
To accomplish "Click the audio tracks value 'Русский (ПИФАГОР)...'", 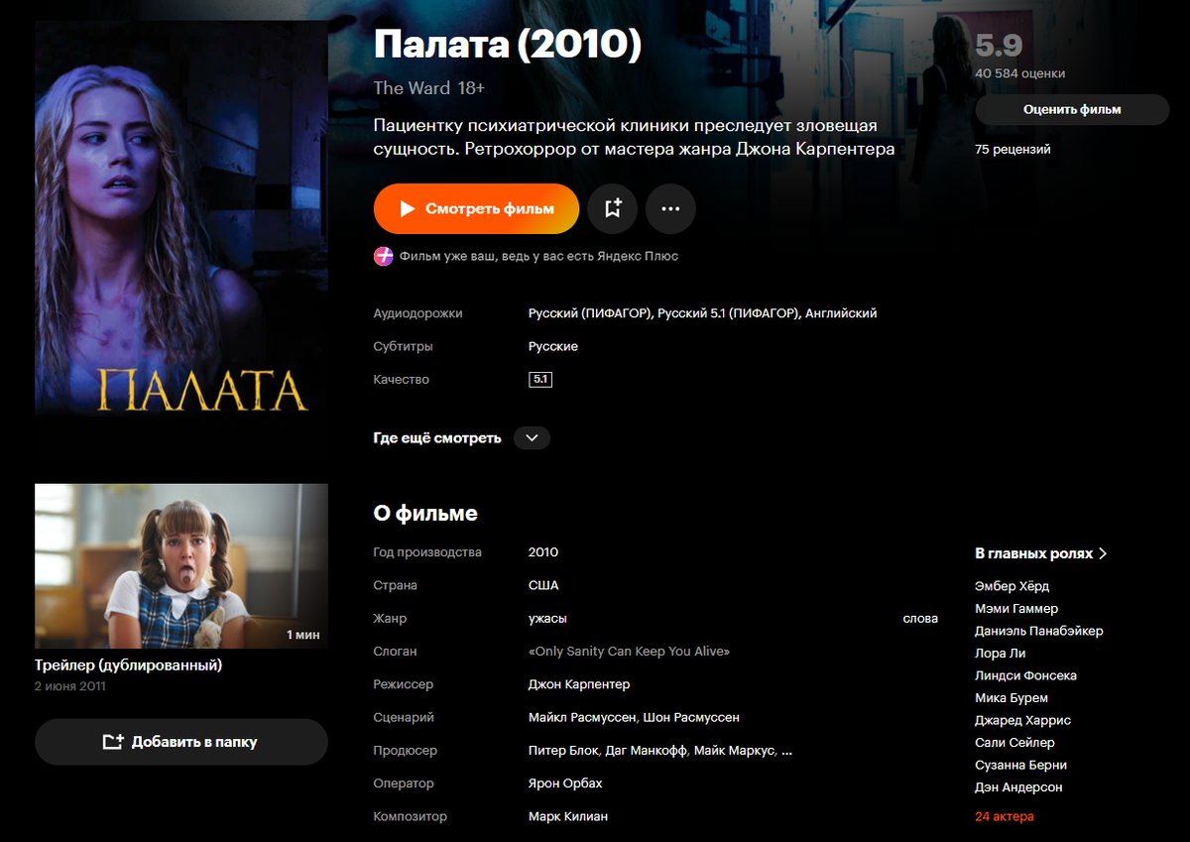I will point(703,313).
